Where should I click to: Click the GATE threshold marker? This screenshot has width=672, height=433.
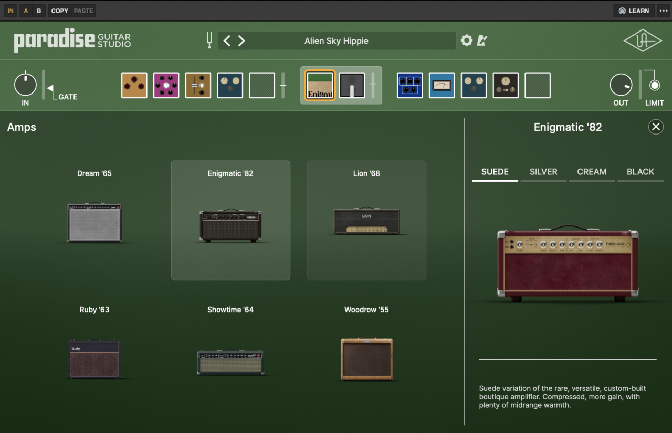pyautogui.click(x=50, y=88)
